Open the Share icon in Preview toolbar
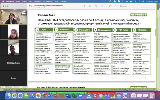160x100 pixels. (x=96, y=6)
